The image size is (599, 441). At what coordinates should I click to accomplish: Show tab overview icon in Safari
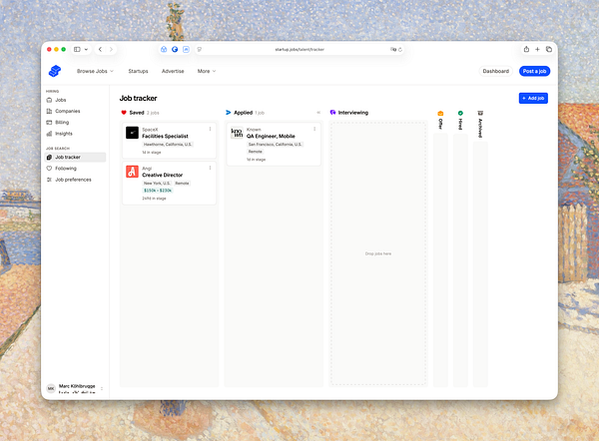pos(549,49)
